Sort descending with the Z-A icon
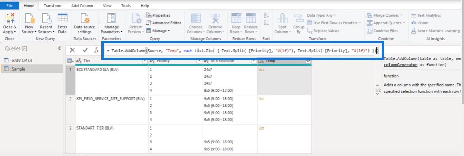This screenshot has width=464, height=156. (266, 23)
